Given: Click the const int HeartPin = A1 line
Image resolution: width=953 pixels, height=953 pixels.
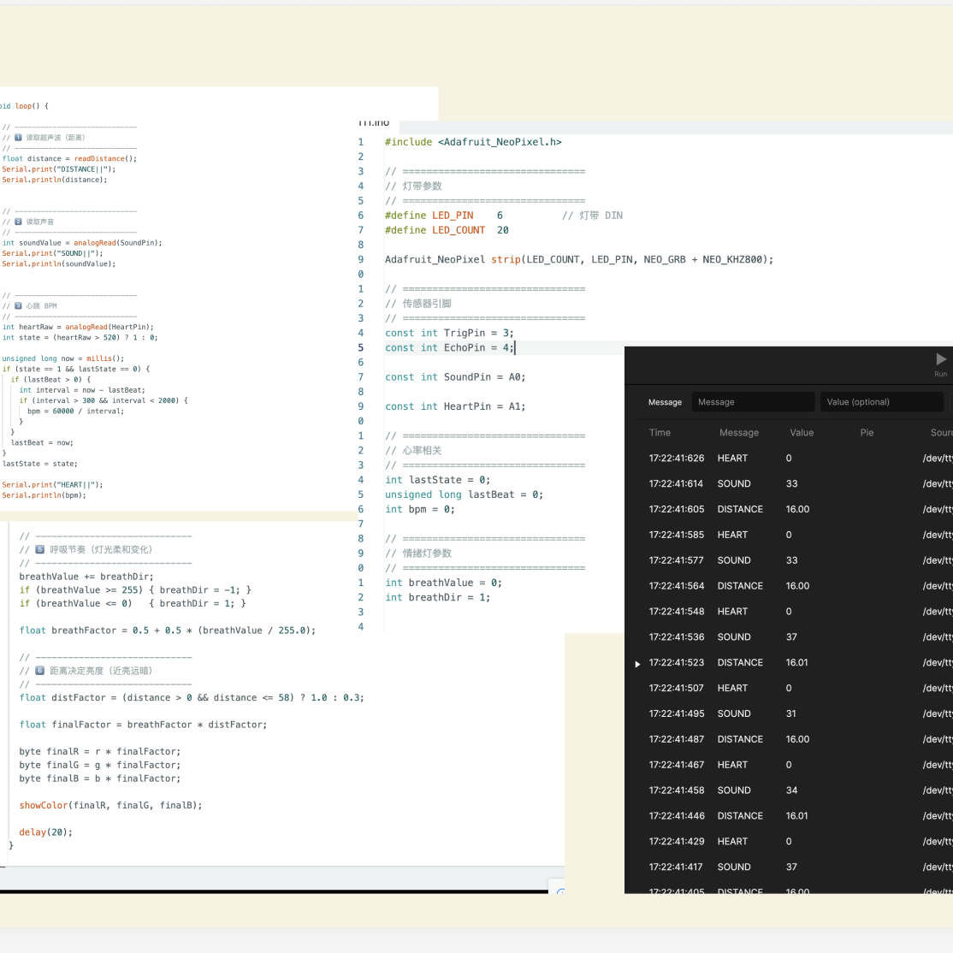Looking at the screenshot, I should tap(454, 406).
